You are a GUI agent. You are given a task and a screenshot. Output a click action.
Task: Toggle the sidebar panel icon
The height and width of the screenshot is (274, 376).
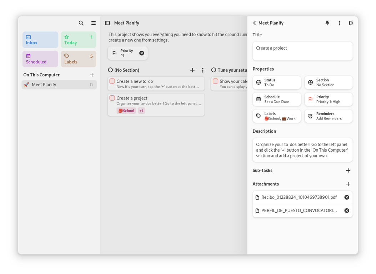click(x=107, y=23)
